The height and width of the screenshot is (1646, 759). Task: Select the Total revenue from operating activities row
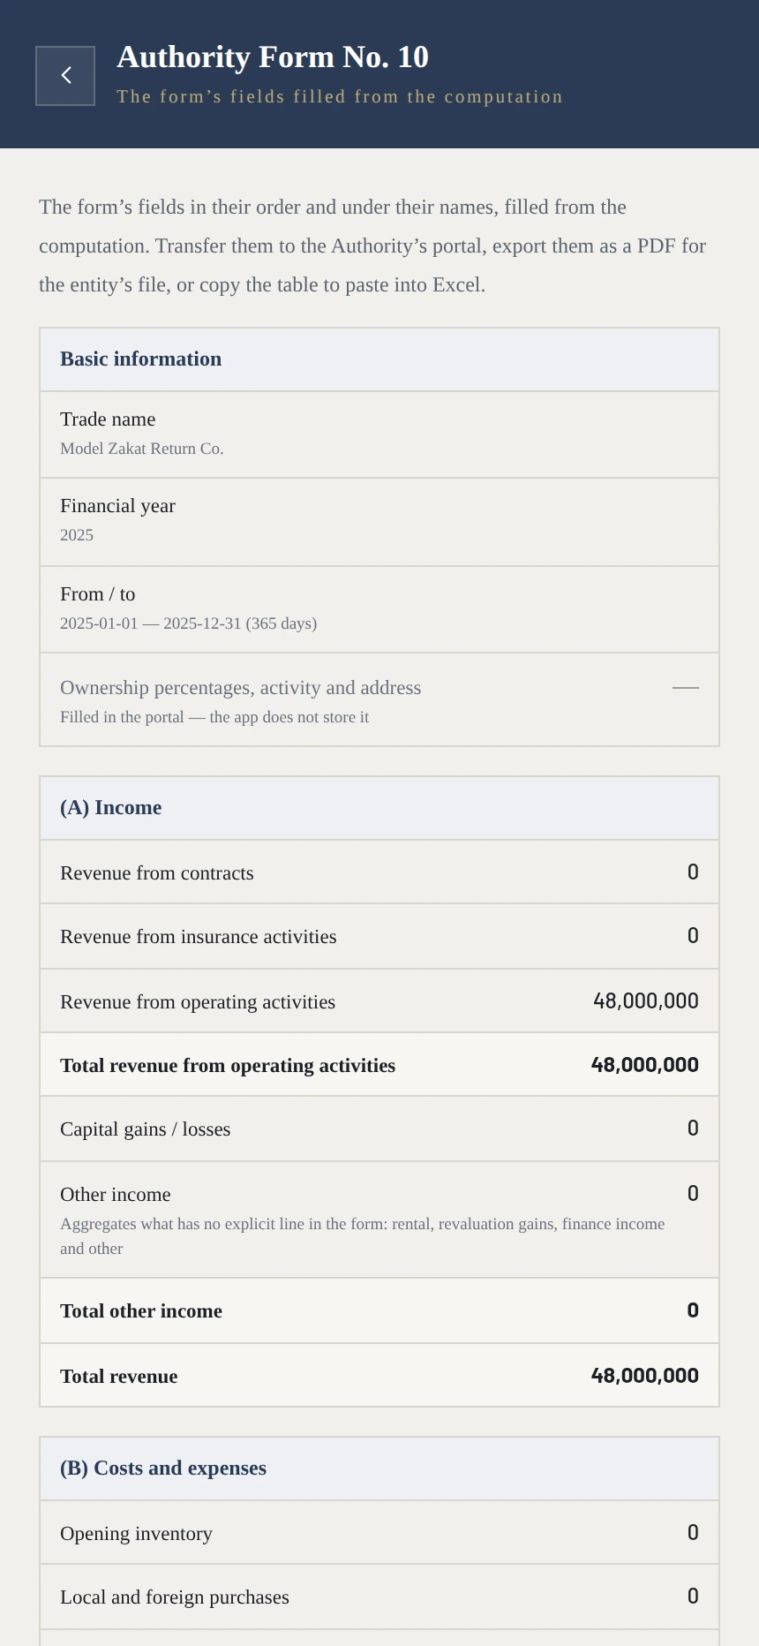pos(379,1064)
